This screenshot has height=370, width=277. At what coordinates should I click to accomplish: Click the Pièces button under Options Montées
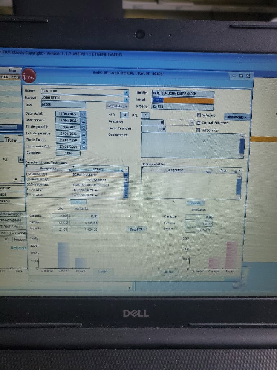click(195, 203)
